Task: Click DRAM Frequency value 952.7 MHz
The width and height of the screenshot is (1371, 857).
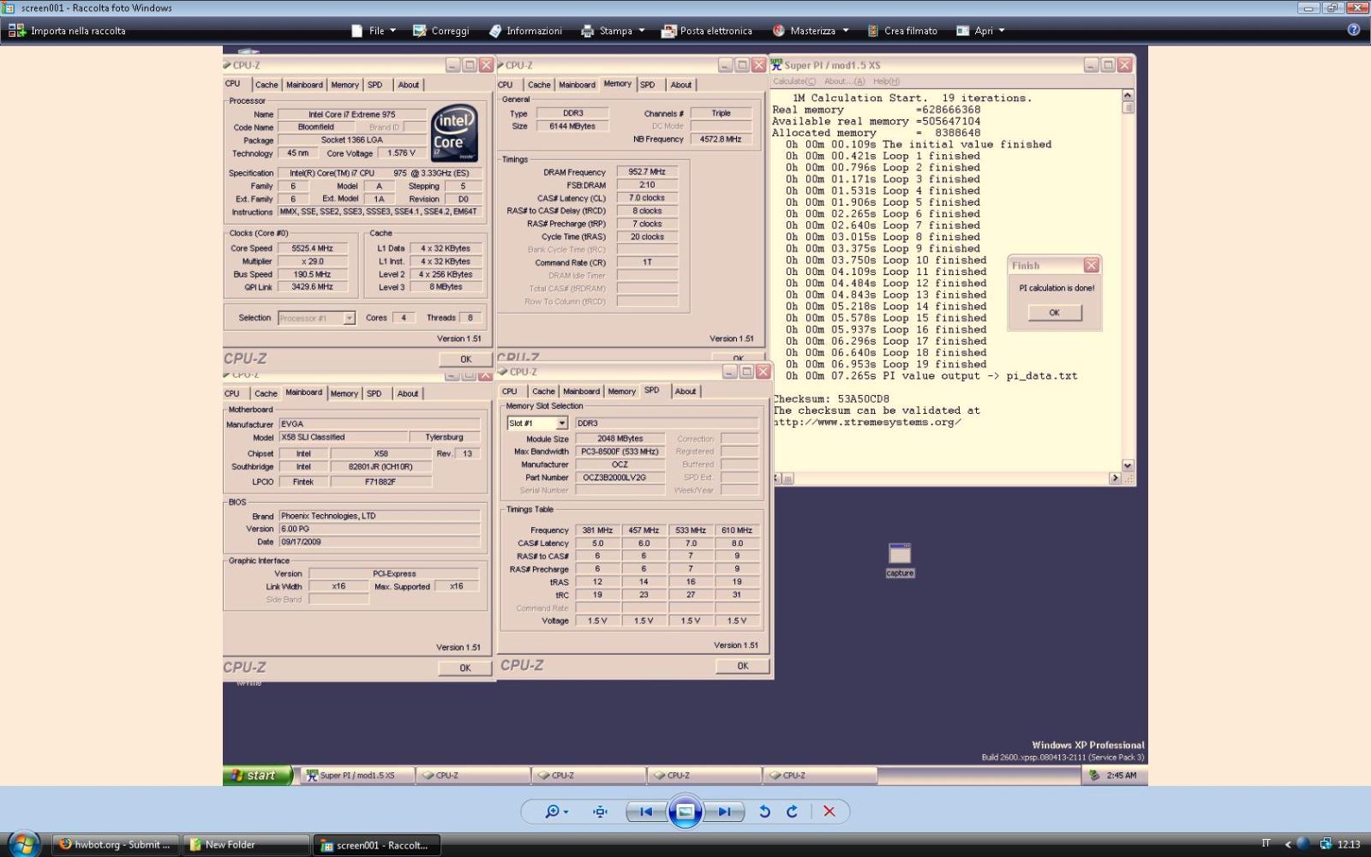Action: pos(647,172)
